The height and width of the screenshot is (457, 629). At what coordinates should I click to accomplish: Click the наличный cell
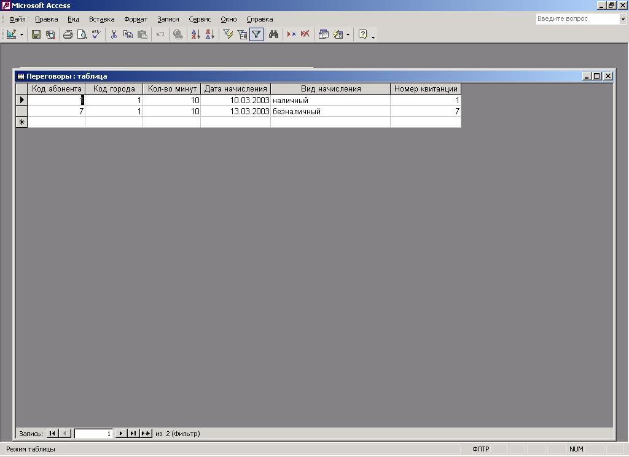point(330,100)
